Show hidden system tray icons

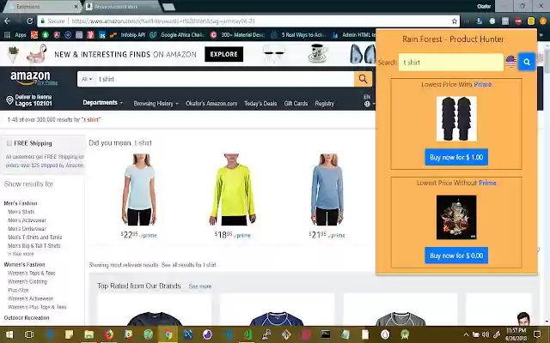click(x=466, y=335)
